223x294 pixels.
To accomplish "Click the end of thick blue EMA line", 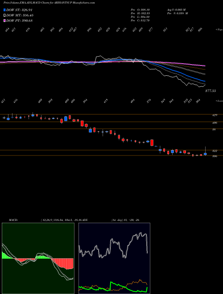I will point(205,81).
